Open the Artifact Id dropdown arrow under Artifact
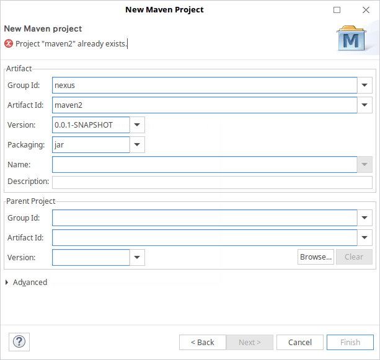Image resolution: width=380 pixels, height=360 pixels. [x=365, y=105]
